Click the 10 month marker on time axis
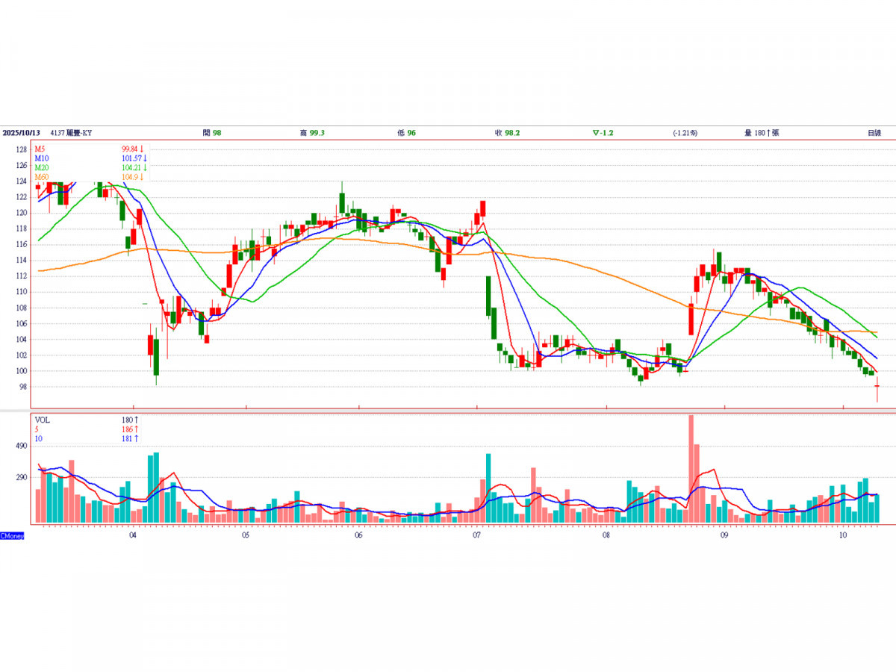 click(843, 535)
